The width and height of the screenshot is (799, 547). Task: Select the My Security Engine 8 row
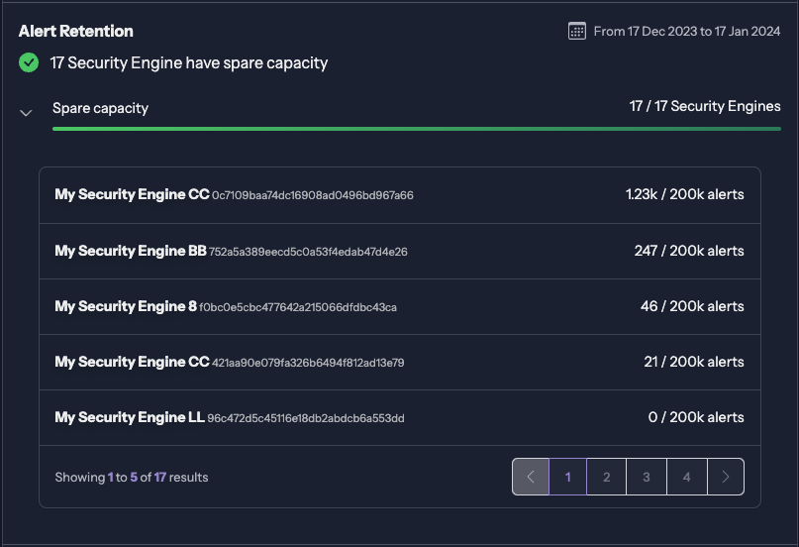pos(126,306)
